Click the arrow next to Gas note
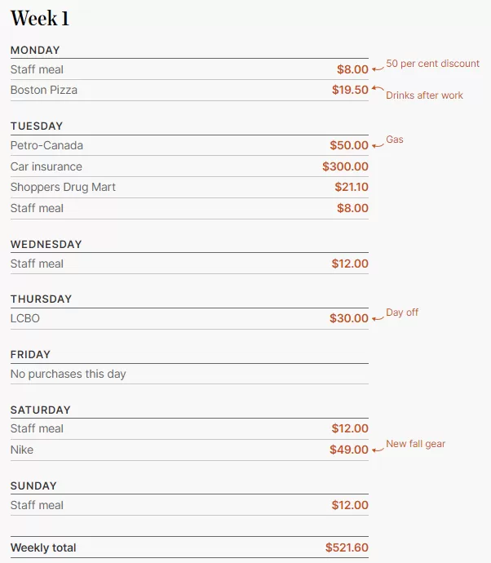This screenshot has height=563, width=491. (378, 145)
